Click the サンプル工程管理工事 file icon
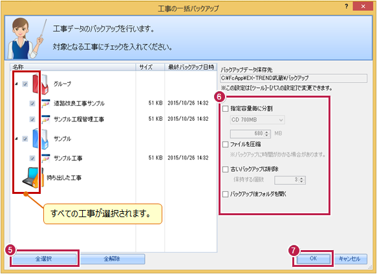The width and height of the screenshot is (377, 274). tap(45, 119)
